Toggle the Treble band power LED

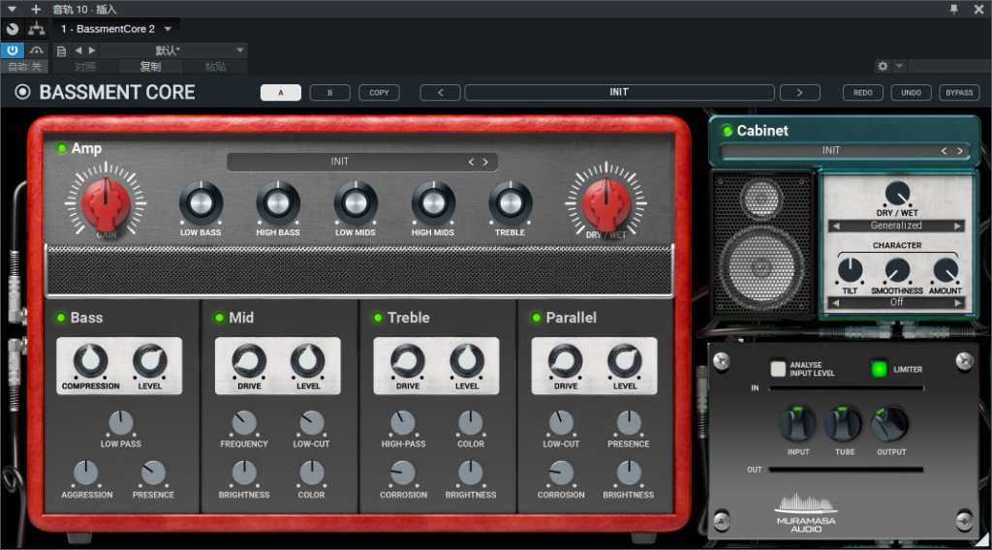coord(378,318)
